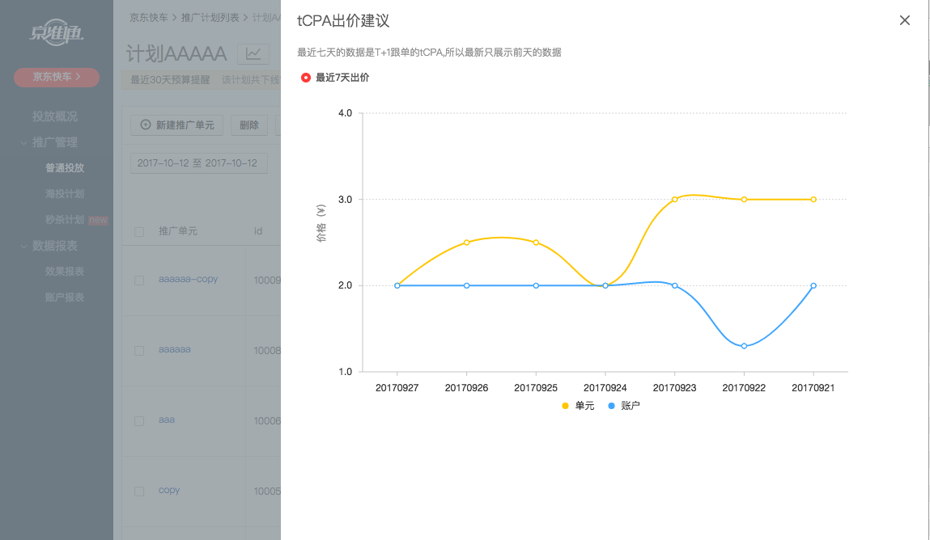This screenshot has height=540, width=930.
Task: Open the aaaaaa-copy unit link
Action: pyautogui.click(x=188, y=279)
